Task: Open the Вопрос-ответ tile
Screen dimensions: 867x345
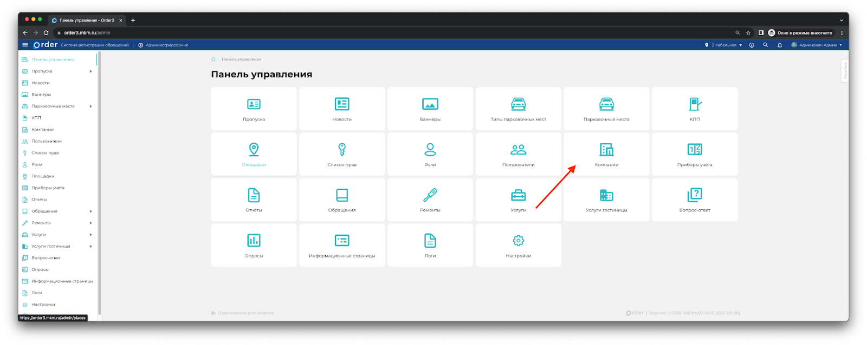Action: pyautogui.click(x=694, y=200)
